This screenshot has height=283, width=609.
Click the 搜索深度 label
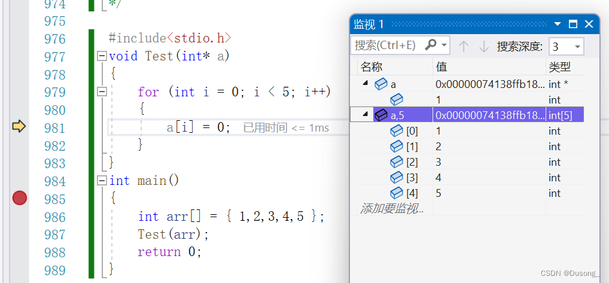coord(520,47)
